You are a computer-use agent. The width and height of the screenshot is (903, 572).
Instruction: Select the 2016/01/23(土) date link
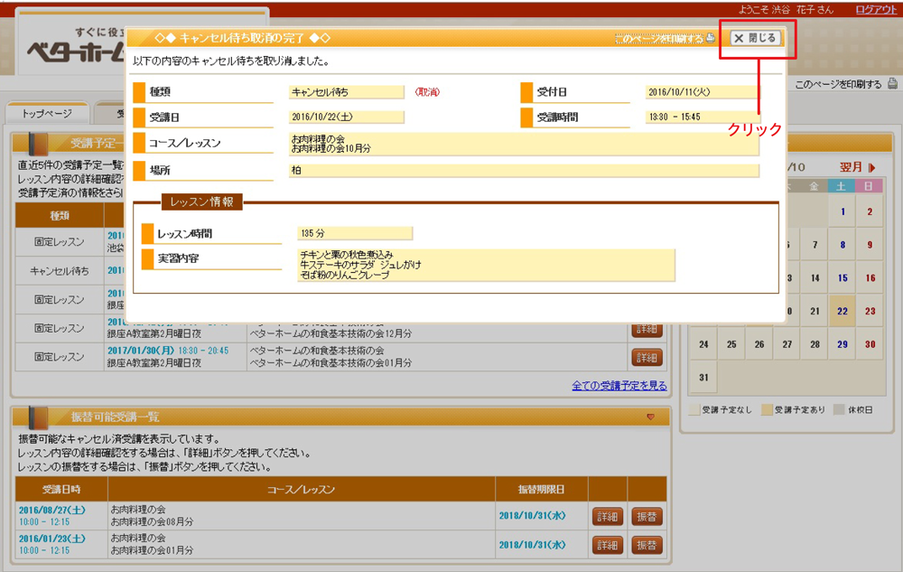51,539
